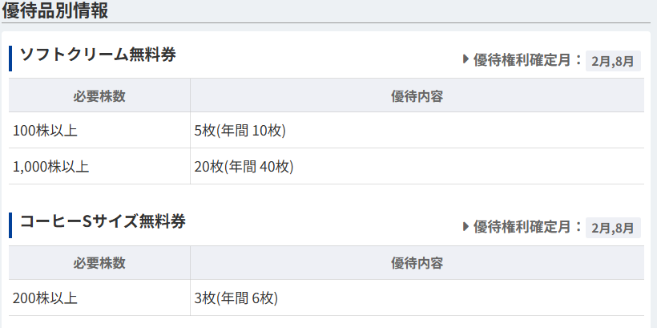
Task: Click the 20枚(年間 40枚) cell
Action: coord(417,167)
